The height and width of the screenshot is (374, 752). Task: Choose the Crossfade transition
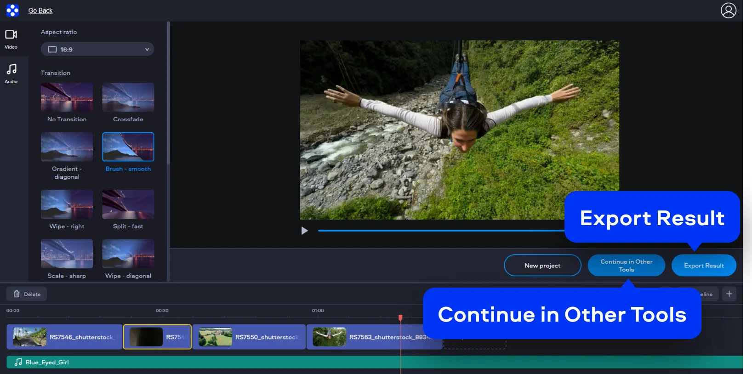point(128,97)
